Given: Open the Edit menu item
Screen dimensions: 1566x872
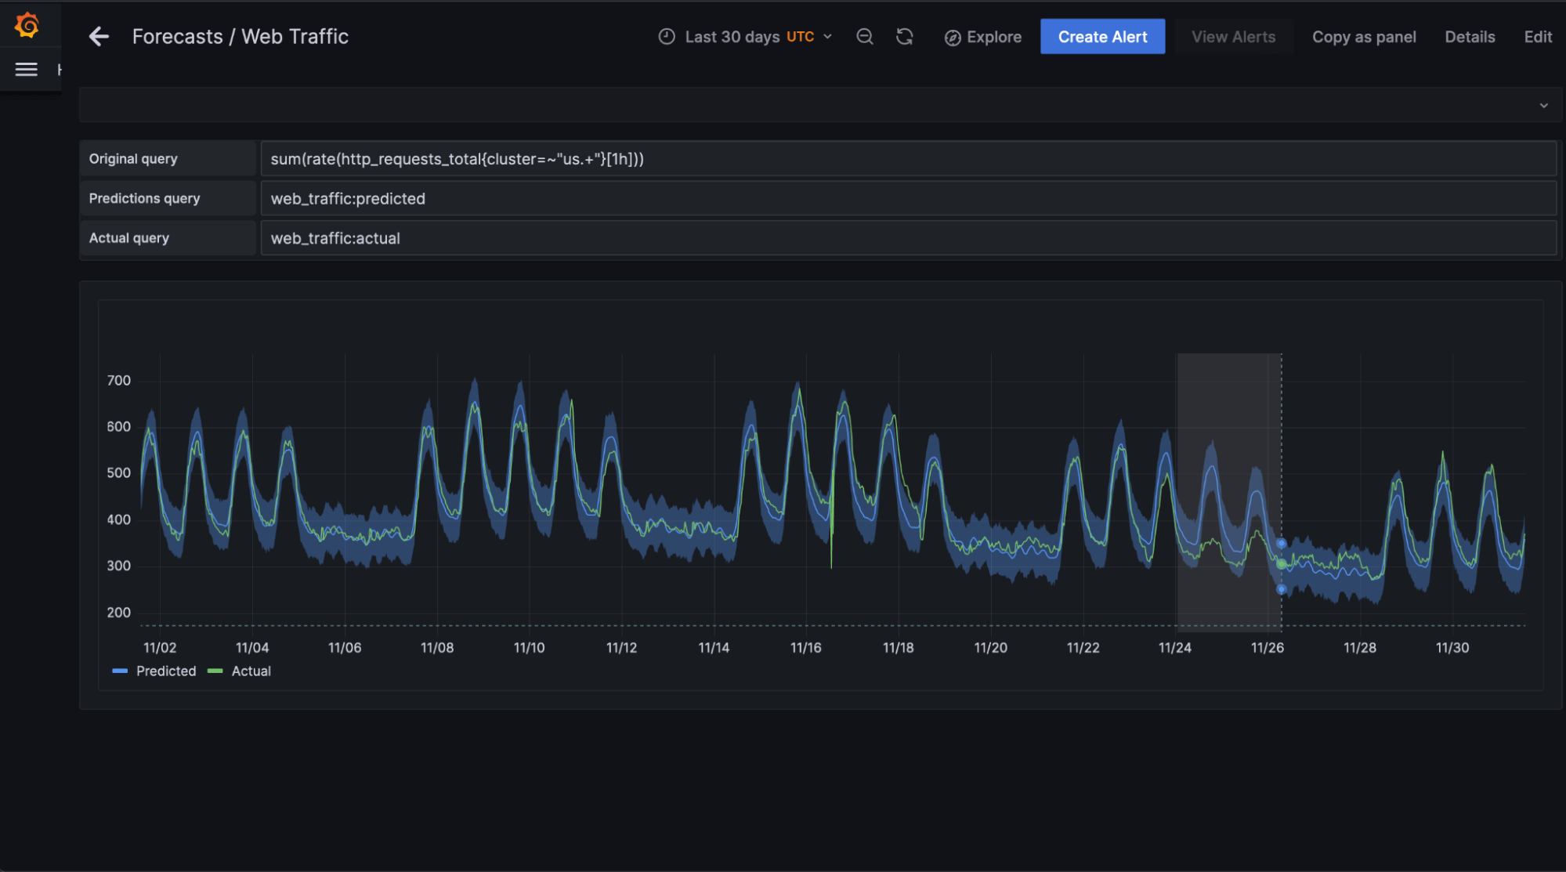Looking at the screenshot, I should 1537,37.
